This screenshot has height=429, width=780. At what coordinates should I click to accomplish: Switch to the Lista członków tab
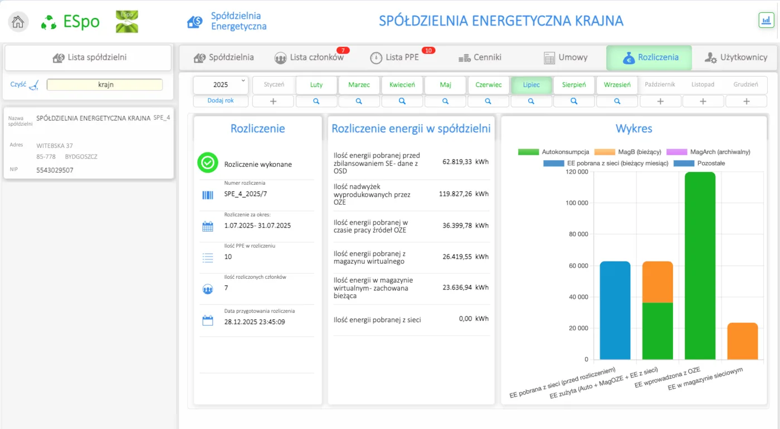pyautogui.click(x=309, y=57)
